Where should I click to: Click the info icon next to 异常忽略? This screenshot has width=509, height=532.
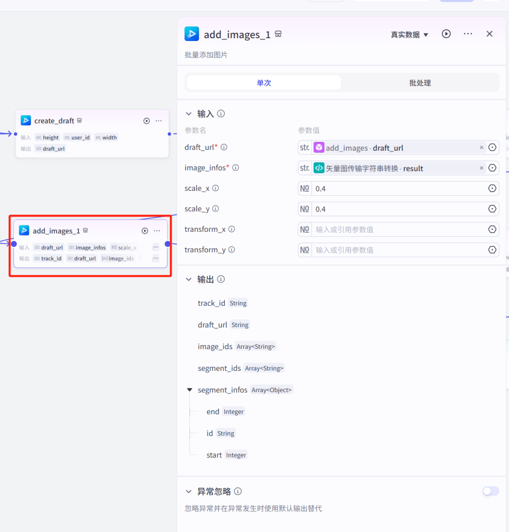tap(238, 491)
